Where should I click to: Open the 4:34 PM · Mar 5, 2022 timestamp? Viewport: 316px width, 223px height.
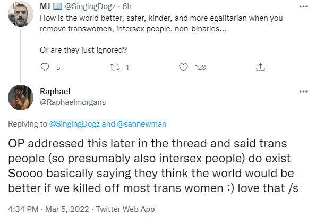[48, 209]
